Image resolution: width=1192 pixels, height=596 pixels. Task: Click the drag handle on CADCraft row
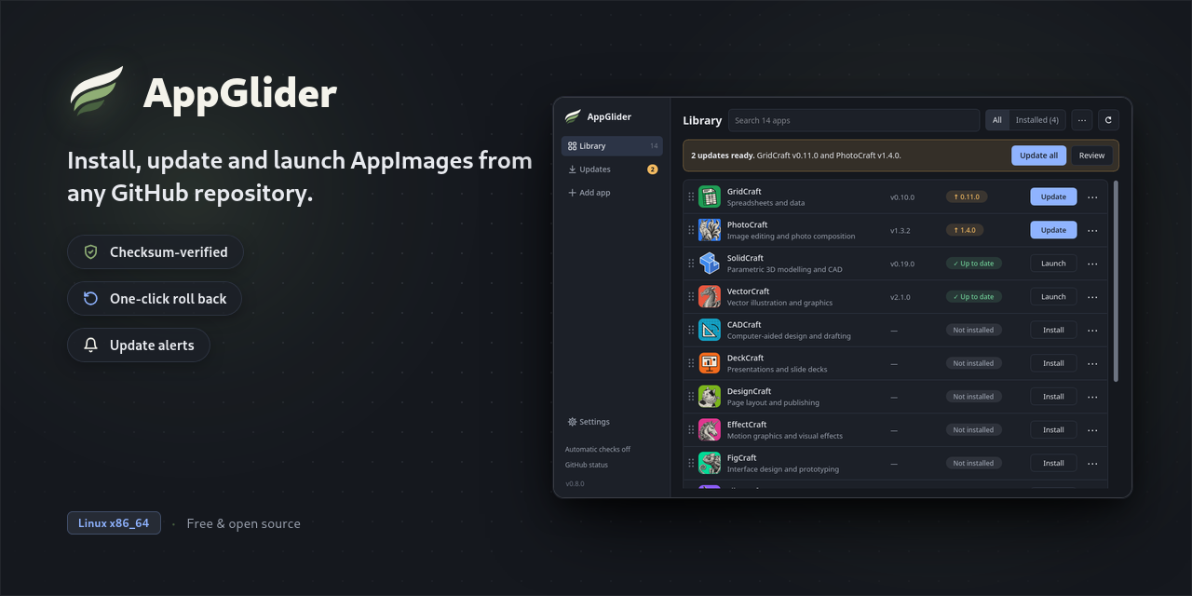tap(691, 330)
